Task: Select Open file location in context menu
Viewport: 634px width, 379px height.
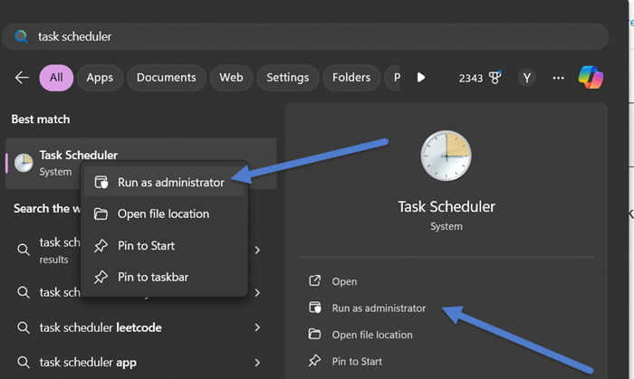Action: [x=163, y=214]
